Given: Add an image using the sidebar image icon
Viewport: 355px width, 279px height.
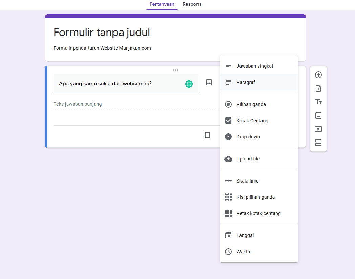Looking at the screenshot, I should (x=318, y=115).
